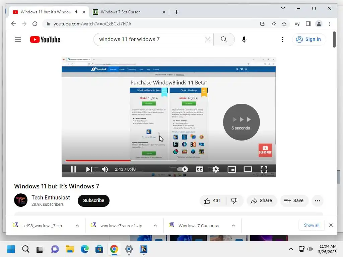
Task: View site information lock icon
Action: [48, 24]
